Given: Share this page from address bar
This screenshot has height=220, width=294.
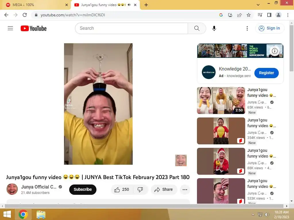Looking at the screenshot, I should [x=239, y=15].
